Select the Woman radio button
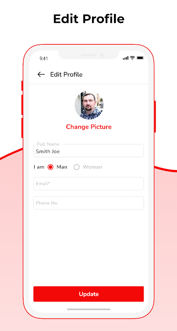The width and height of the screenshot is (177, 331). 76,167
